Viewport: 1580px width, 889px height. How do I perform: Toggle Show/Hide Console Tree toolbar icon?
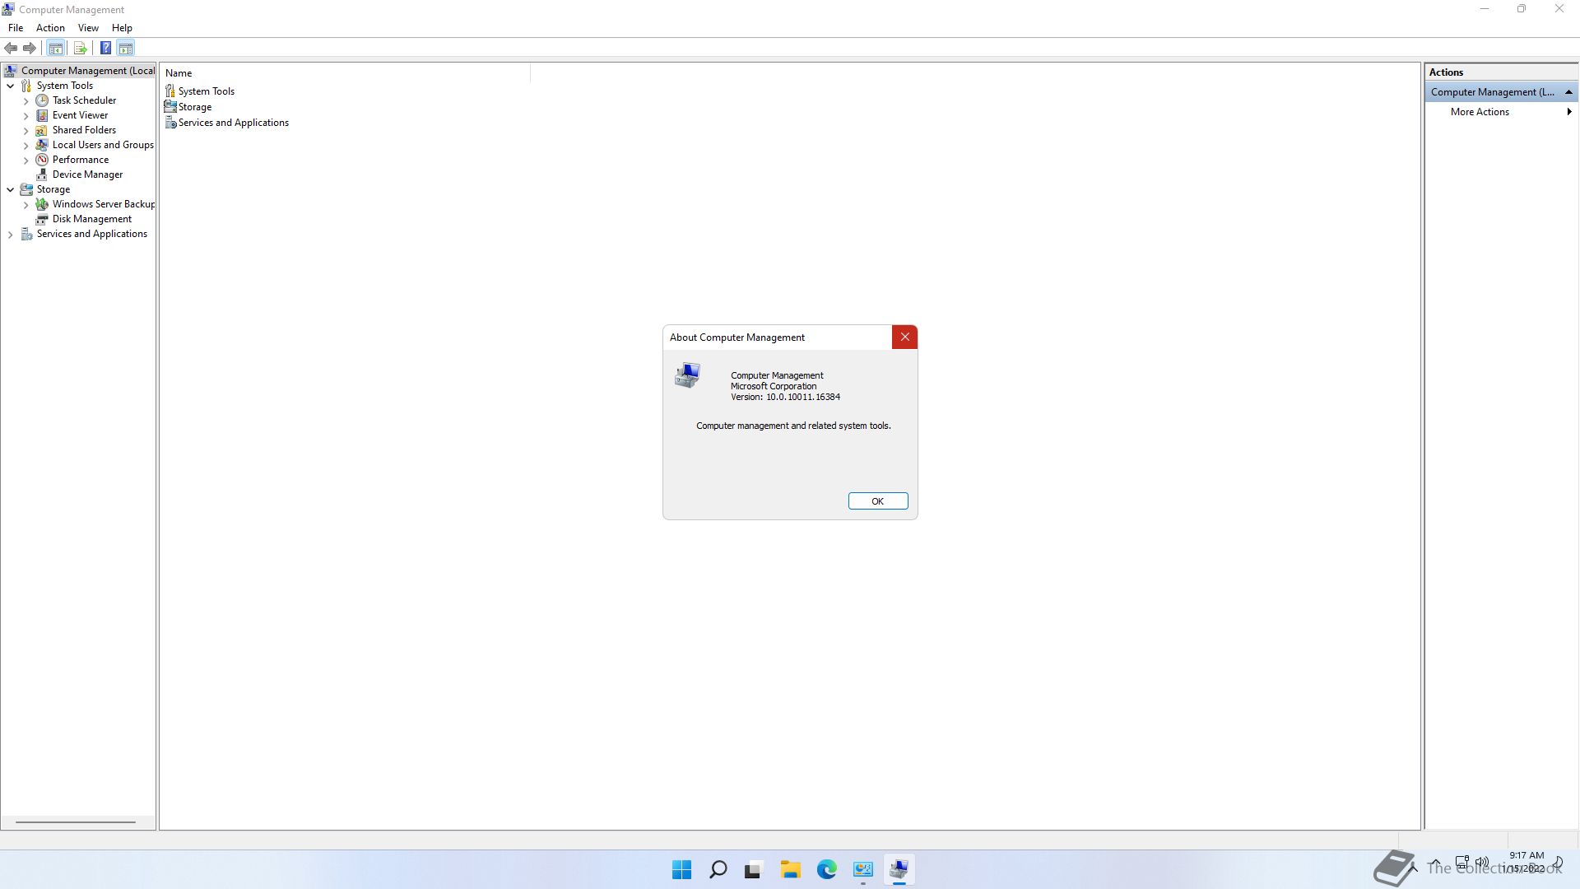pos(56,48)
